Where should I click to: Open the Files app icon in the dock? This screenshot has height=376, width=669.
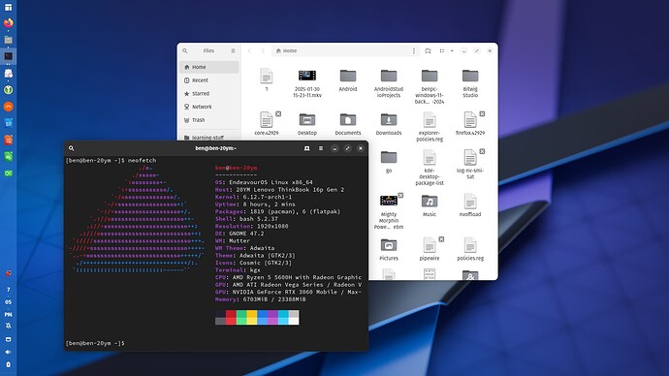(x=8, y=40)
